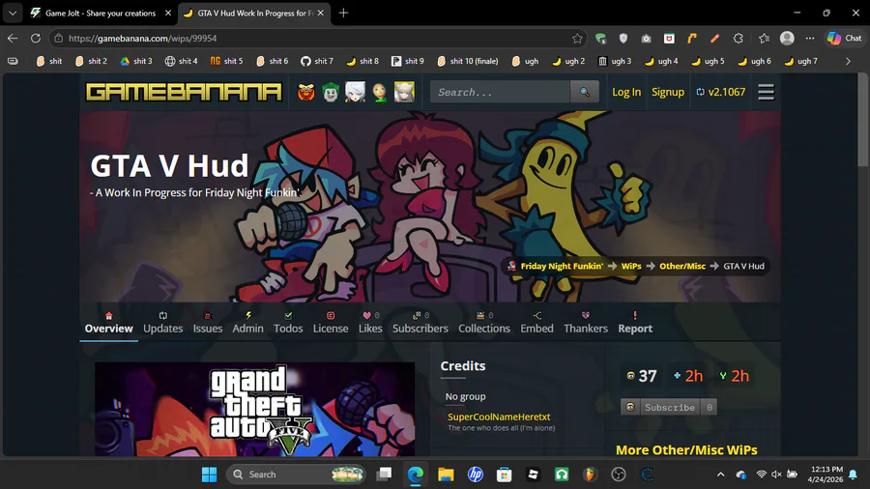Viewport: 870px width, 489px height.
Task: Click the WiPs breadcrumb link
Action: pyautogui.click(x=631, y=266)
